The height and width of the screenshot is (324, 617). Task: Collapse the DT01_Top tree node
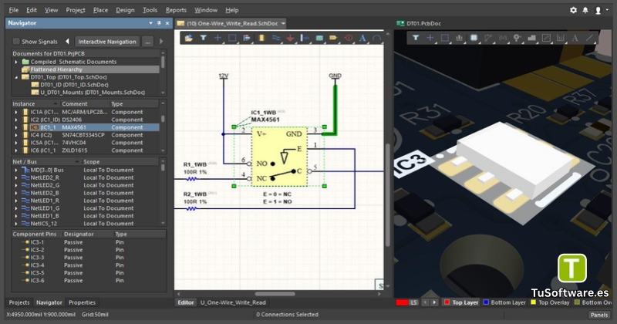(16, 77)
